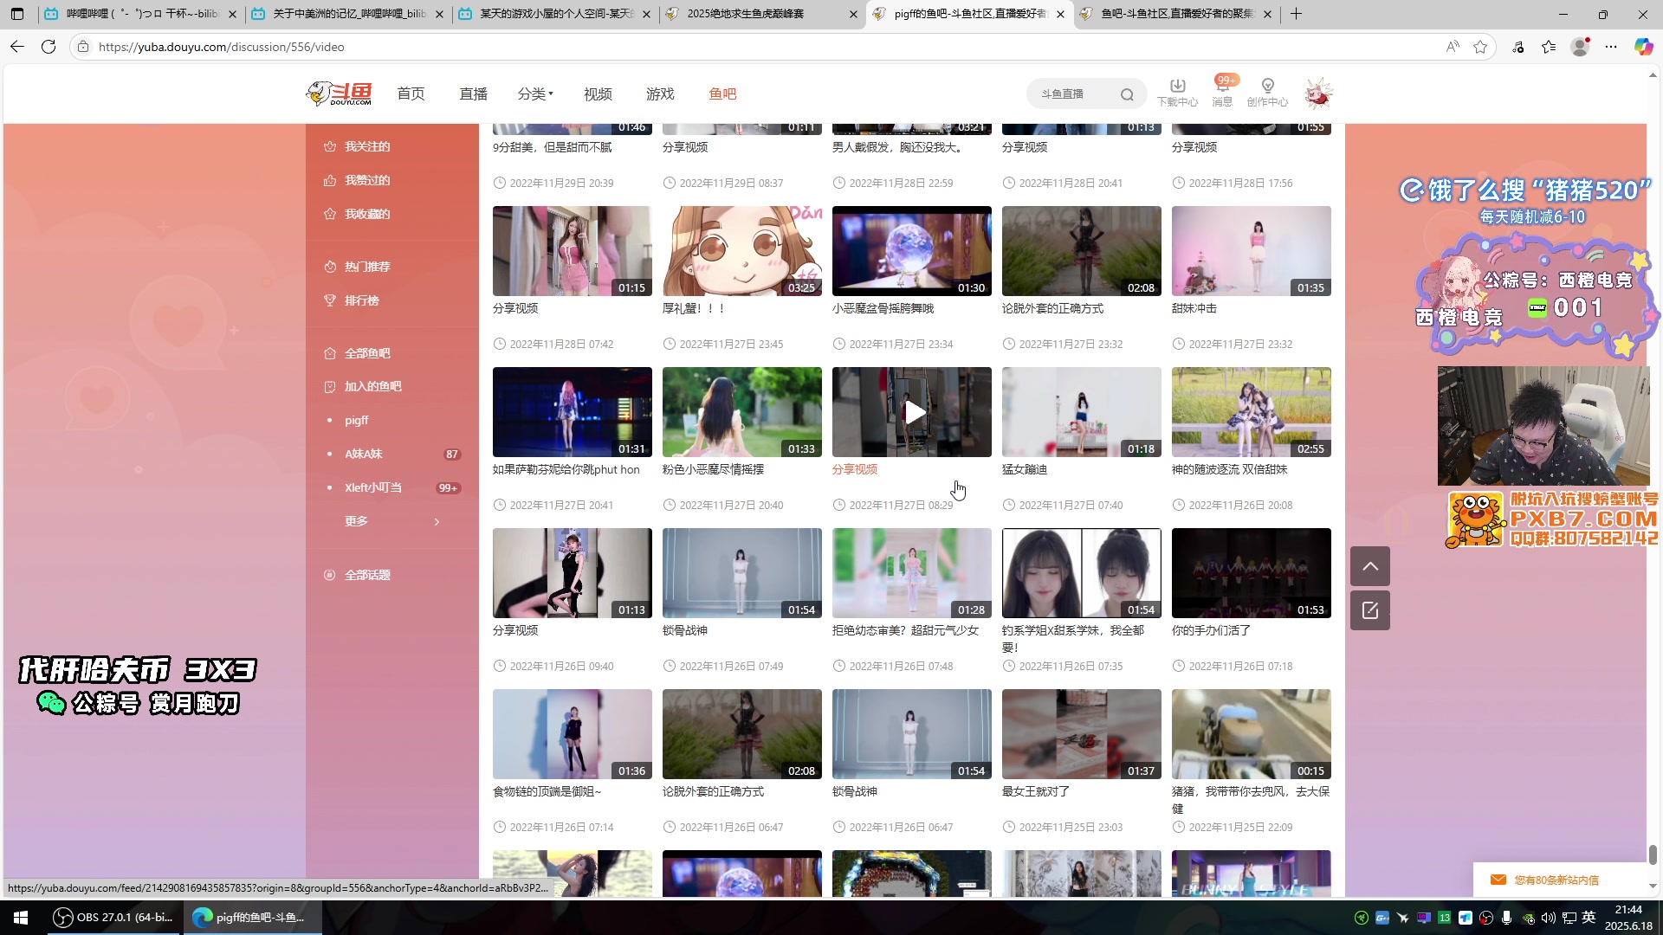Click the search magnifier icon

1127,94
